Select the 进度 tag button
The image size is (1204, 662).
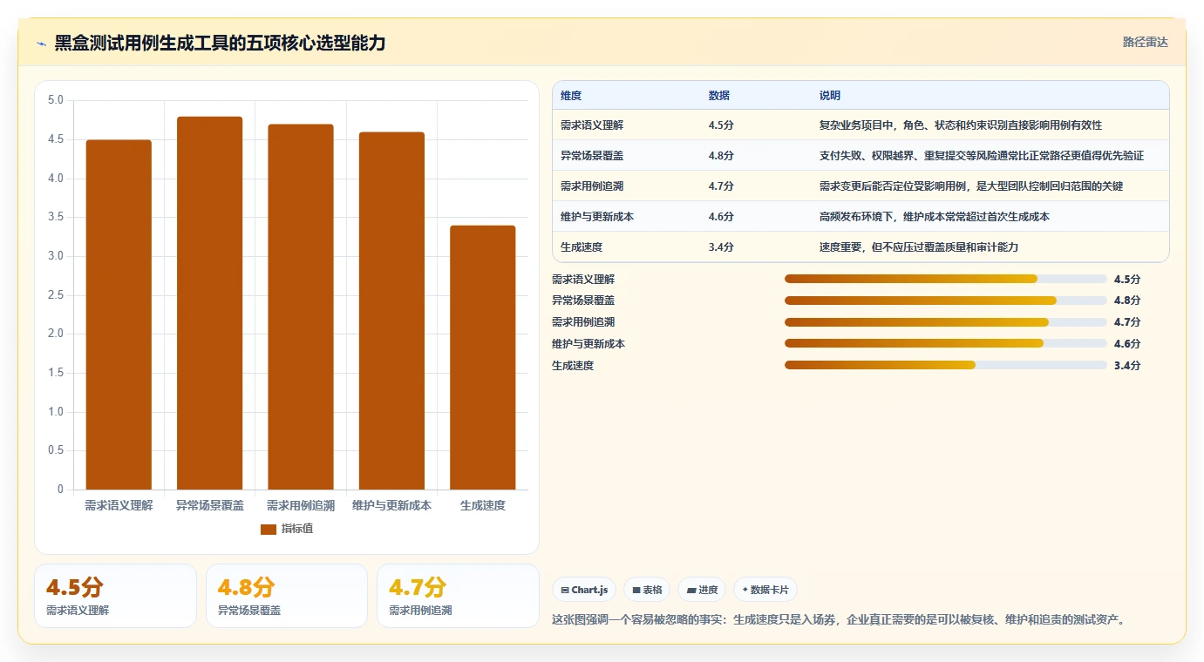(x=702, y=590)
